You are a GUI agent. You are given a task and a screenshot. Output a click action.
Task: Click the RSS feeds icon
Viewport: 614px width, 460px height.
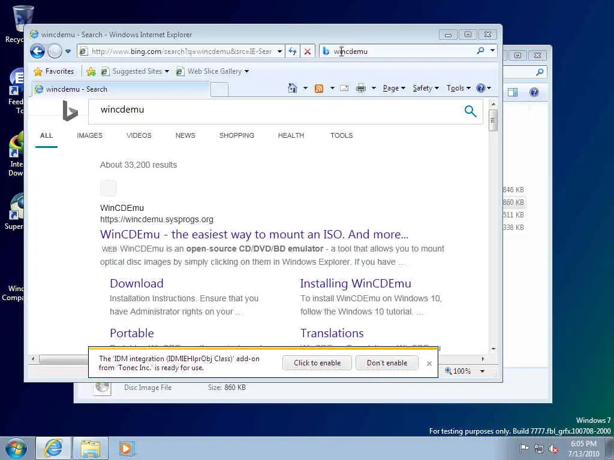(319, 89)
